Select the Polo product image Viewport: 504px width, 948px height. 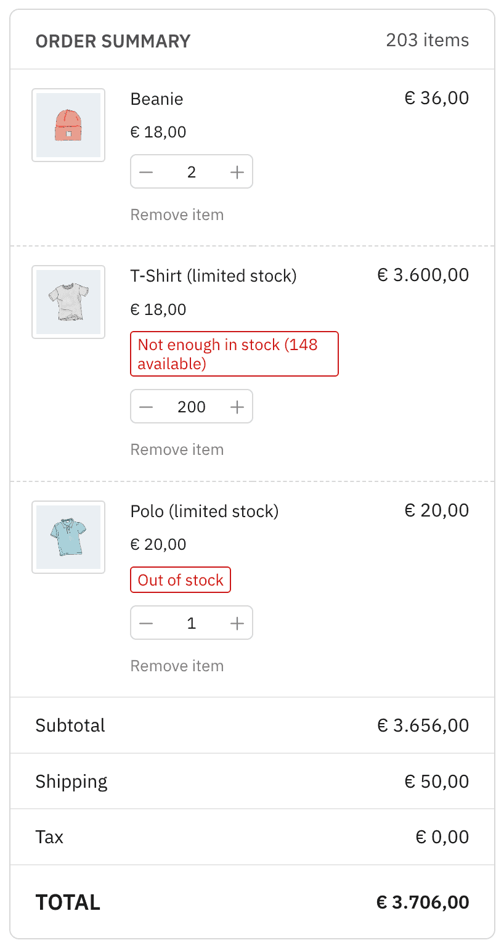point(68,537)
